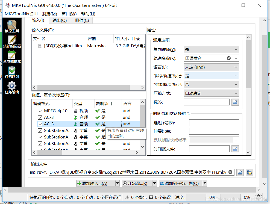The height and width of the screenshot is (204, 270).
Task: Open the 窗口(W) menu
Action: tap(69, 14)
